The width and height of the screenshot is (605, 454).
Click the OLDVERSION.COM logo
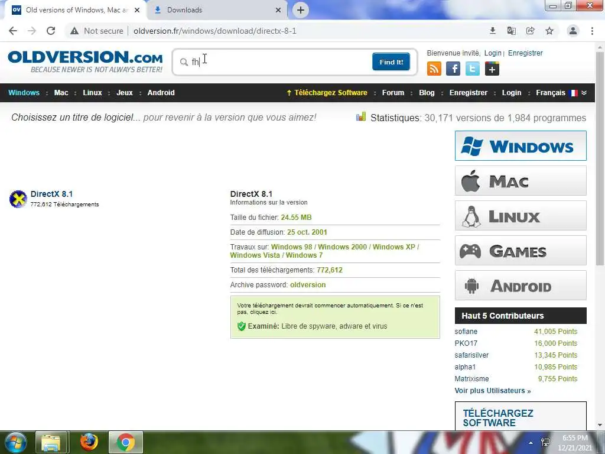point(85,61)
